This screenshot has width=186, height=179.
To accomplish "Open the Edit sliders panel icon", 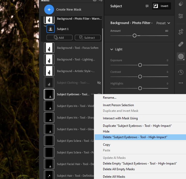I will (x=181, y=16).
